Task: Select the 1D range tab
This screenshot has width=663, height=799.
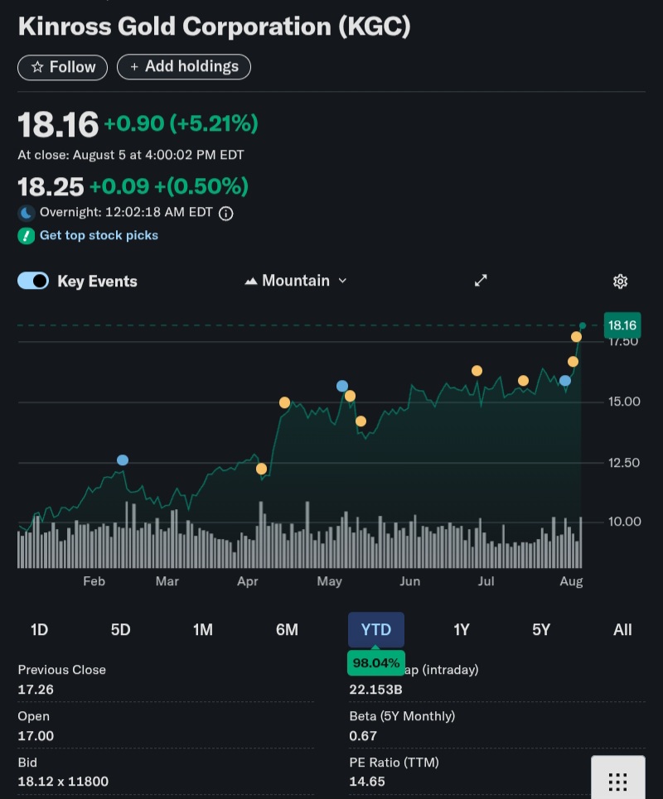Action: pyautogui.click(x=39, y=630)
